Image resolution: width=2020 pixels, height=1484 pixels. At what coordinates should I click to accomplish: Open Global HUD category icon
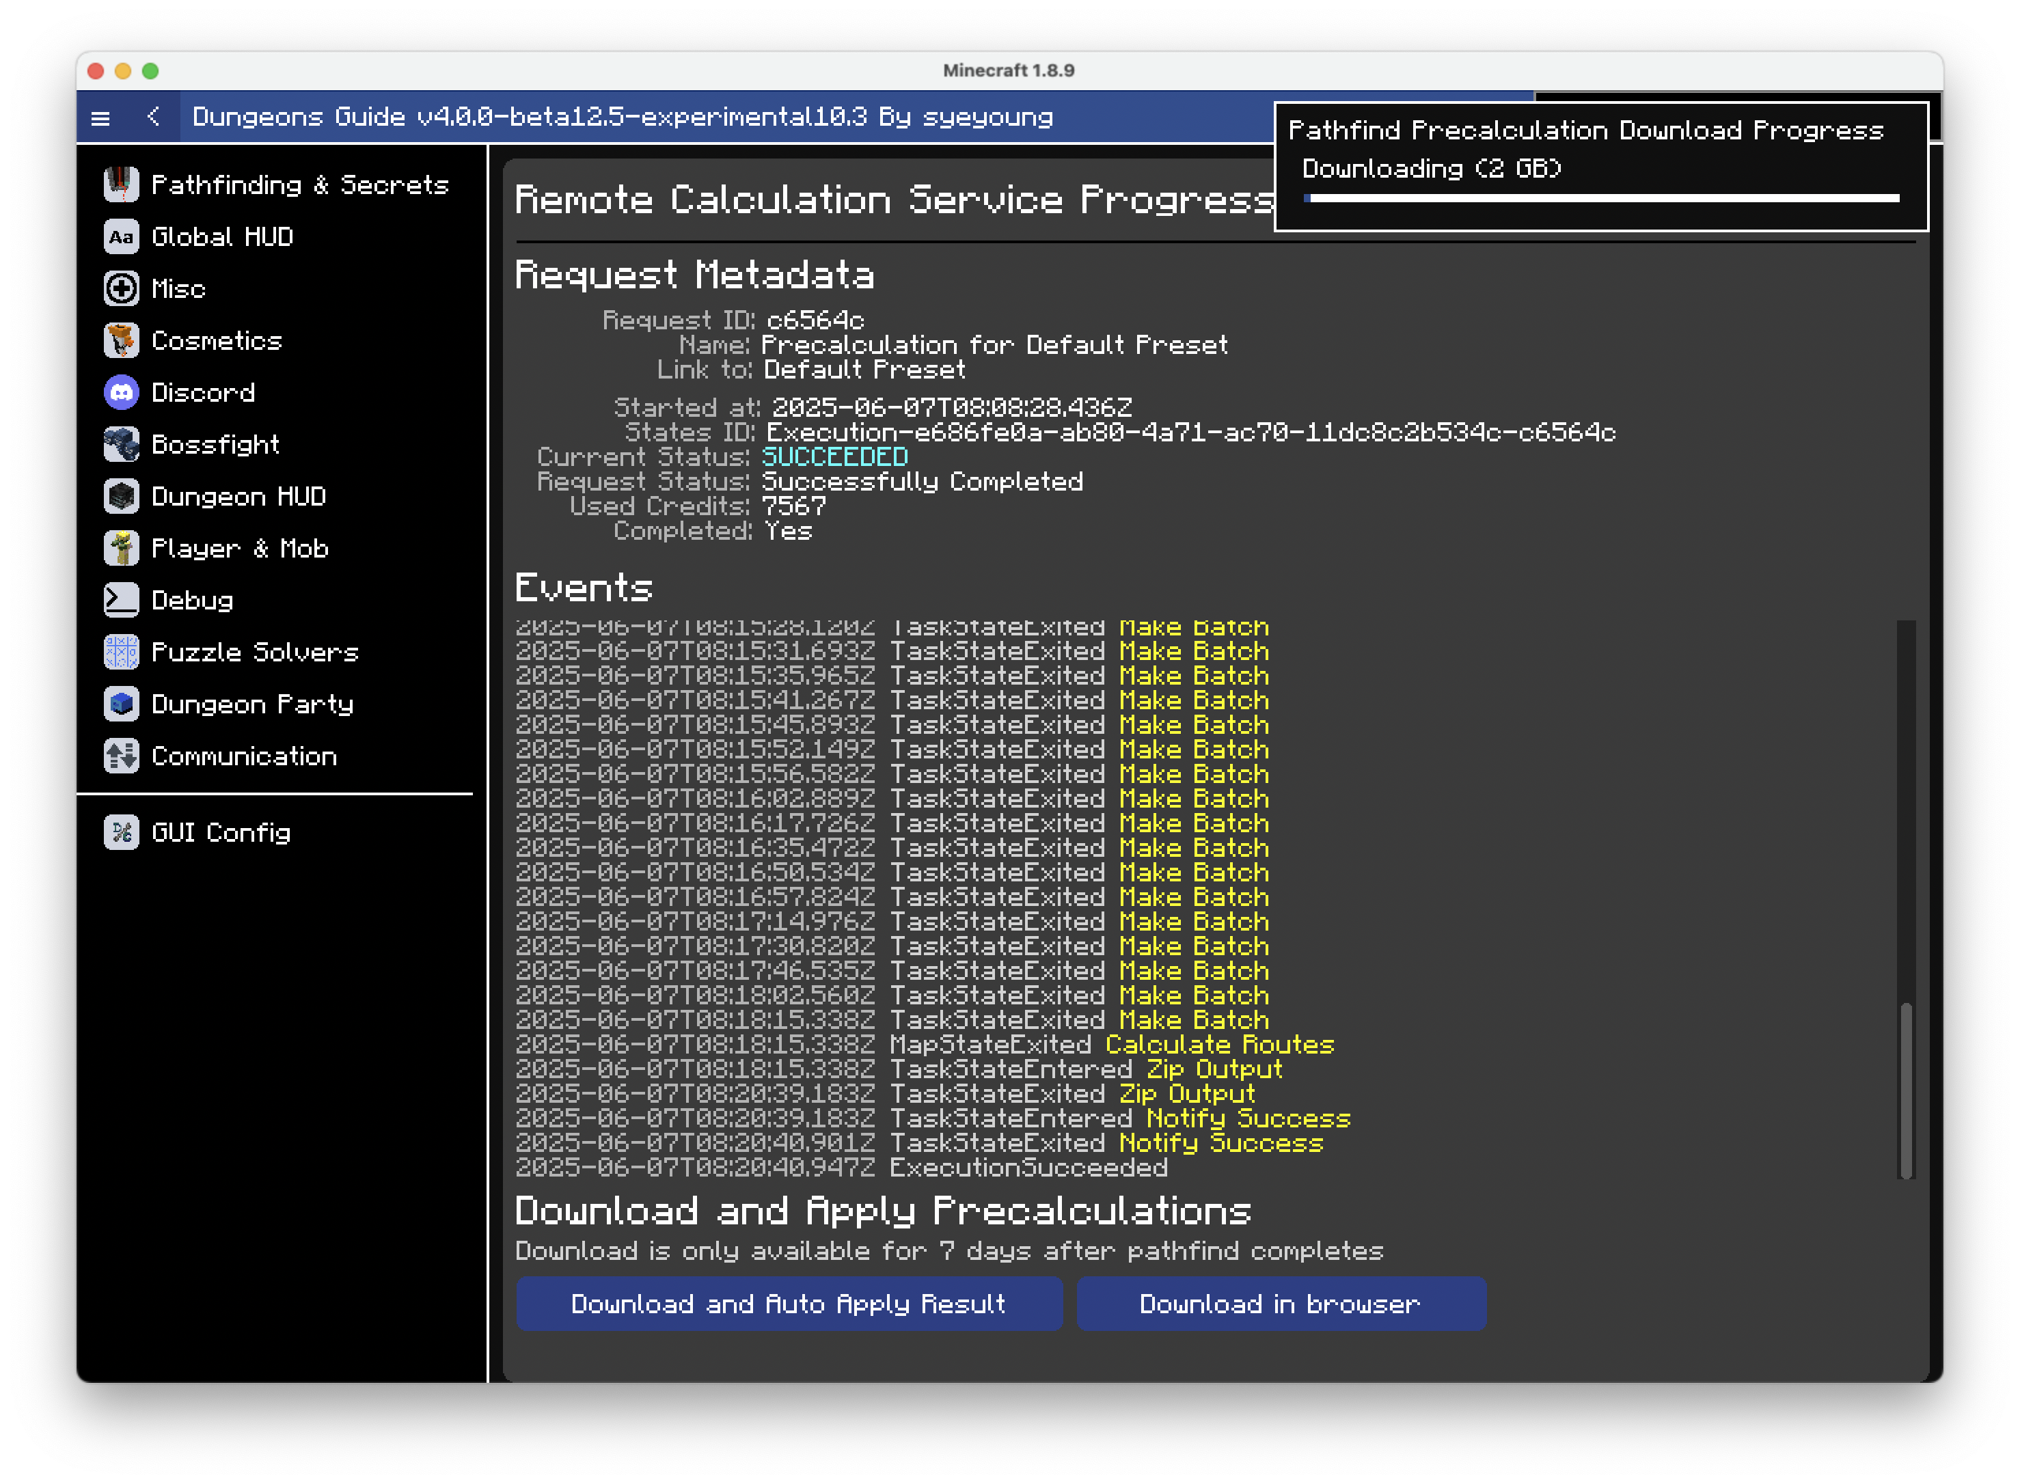(122, 236)
